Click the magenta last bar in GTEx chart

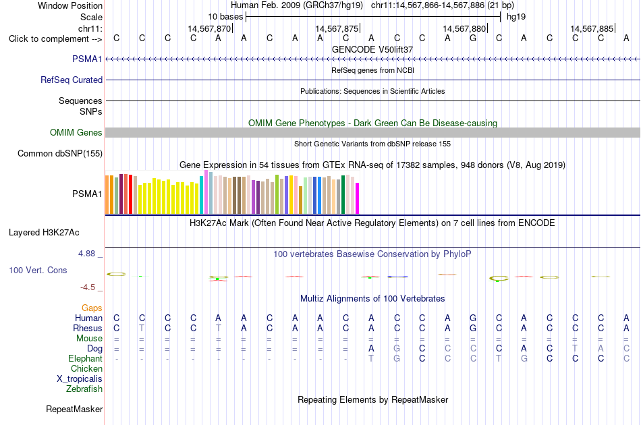click(358, 198)
